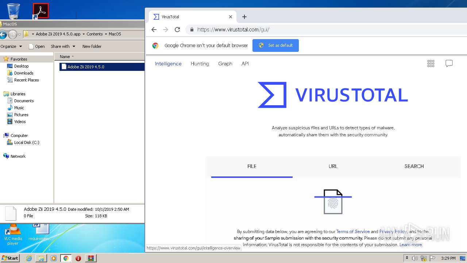Click Explorer's forward arrow button

click(x=12, y=35)
